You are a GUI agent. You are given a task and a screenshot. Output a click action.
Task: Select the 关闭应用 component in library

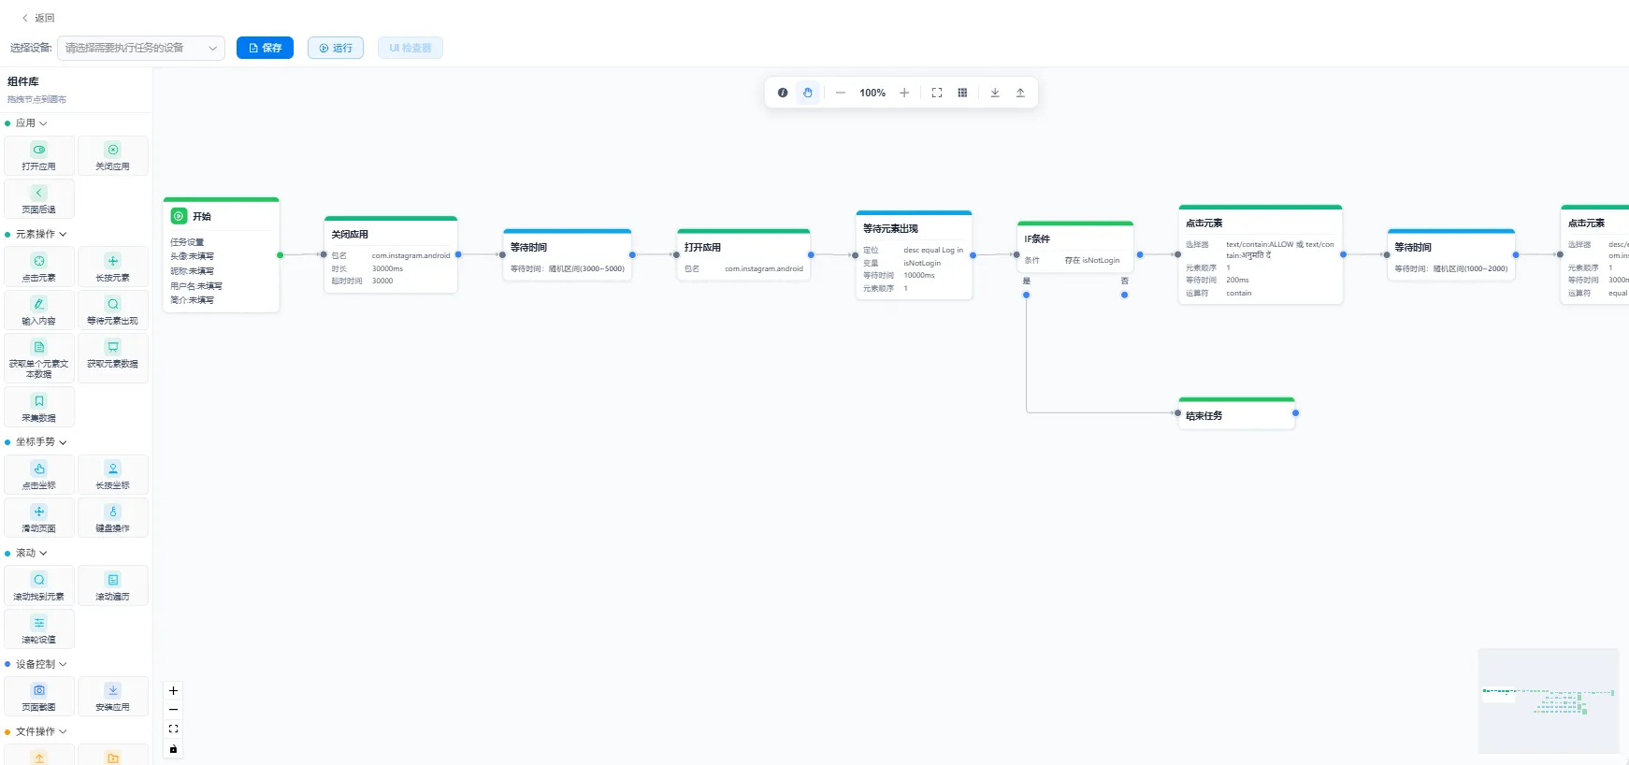pos(113,155)
